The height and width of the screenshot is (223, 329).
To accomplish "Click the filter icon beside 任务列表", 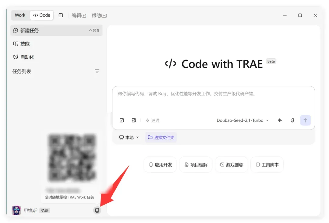I will point(97,71).
